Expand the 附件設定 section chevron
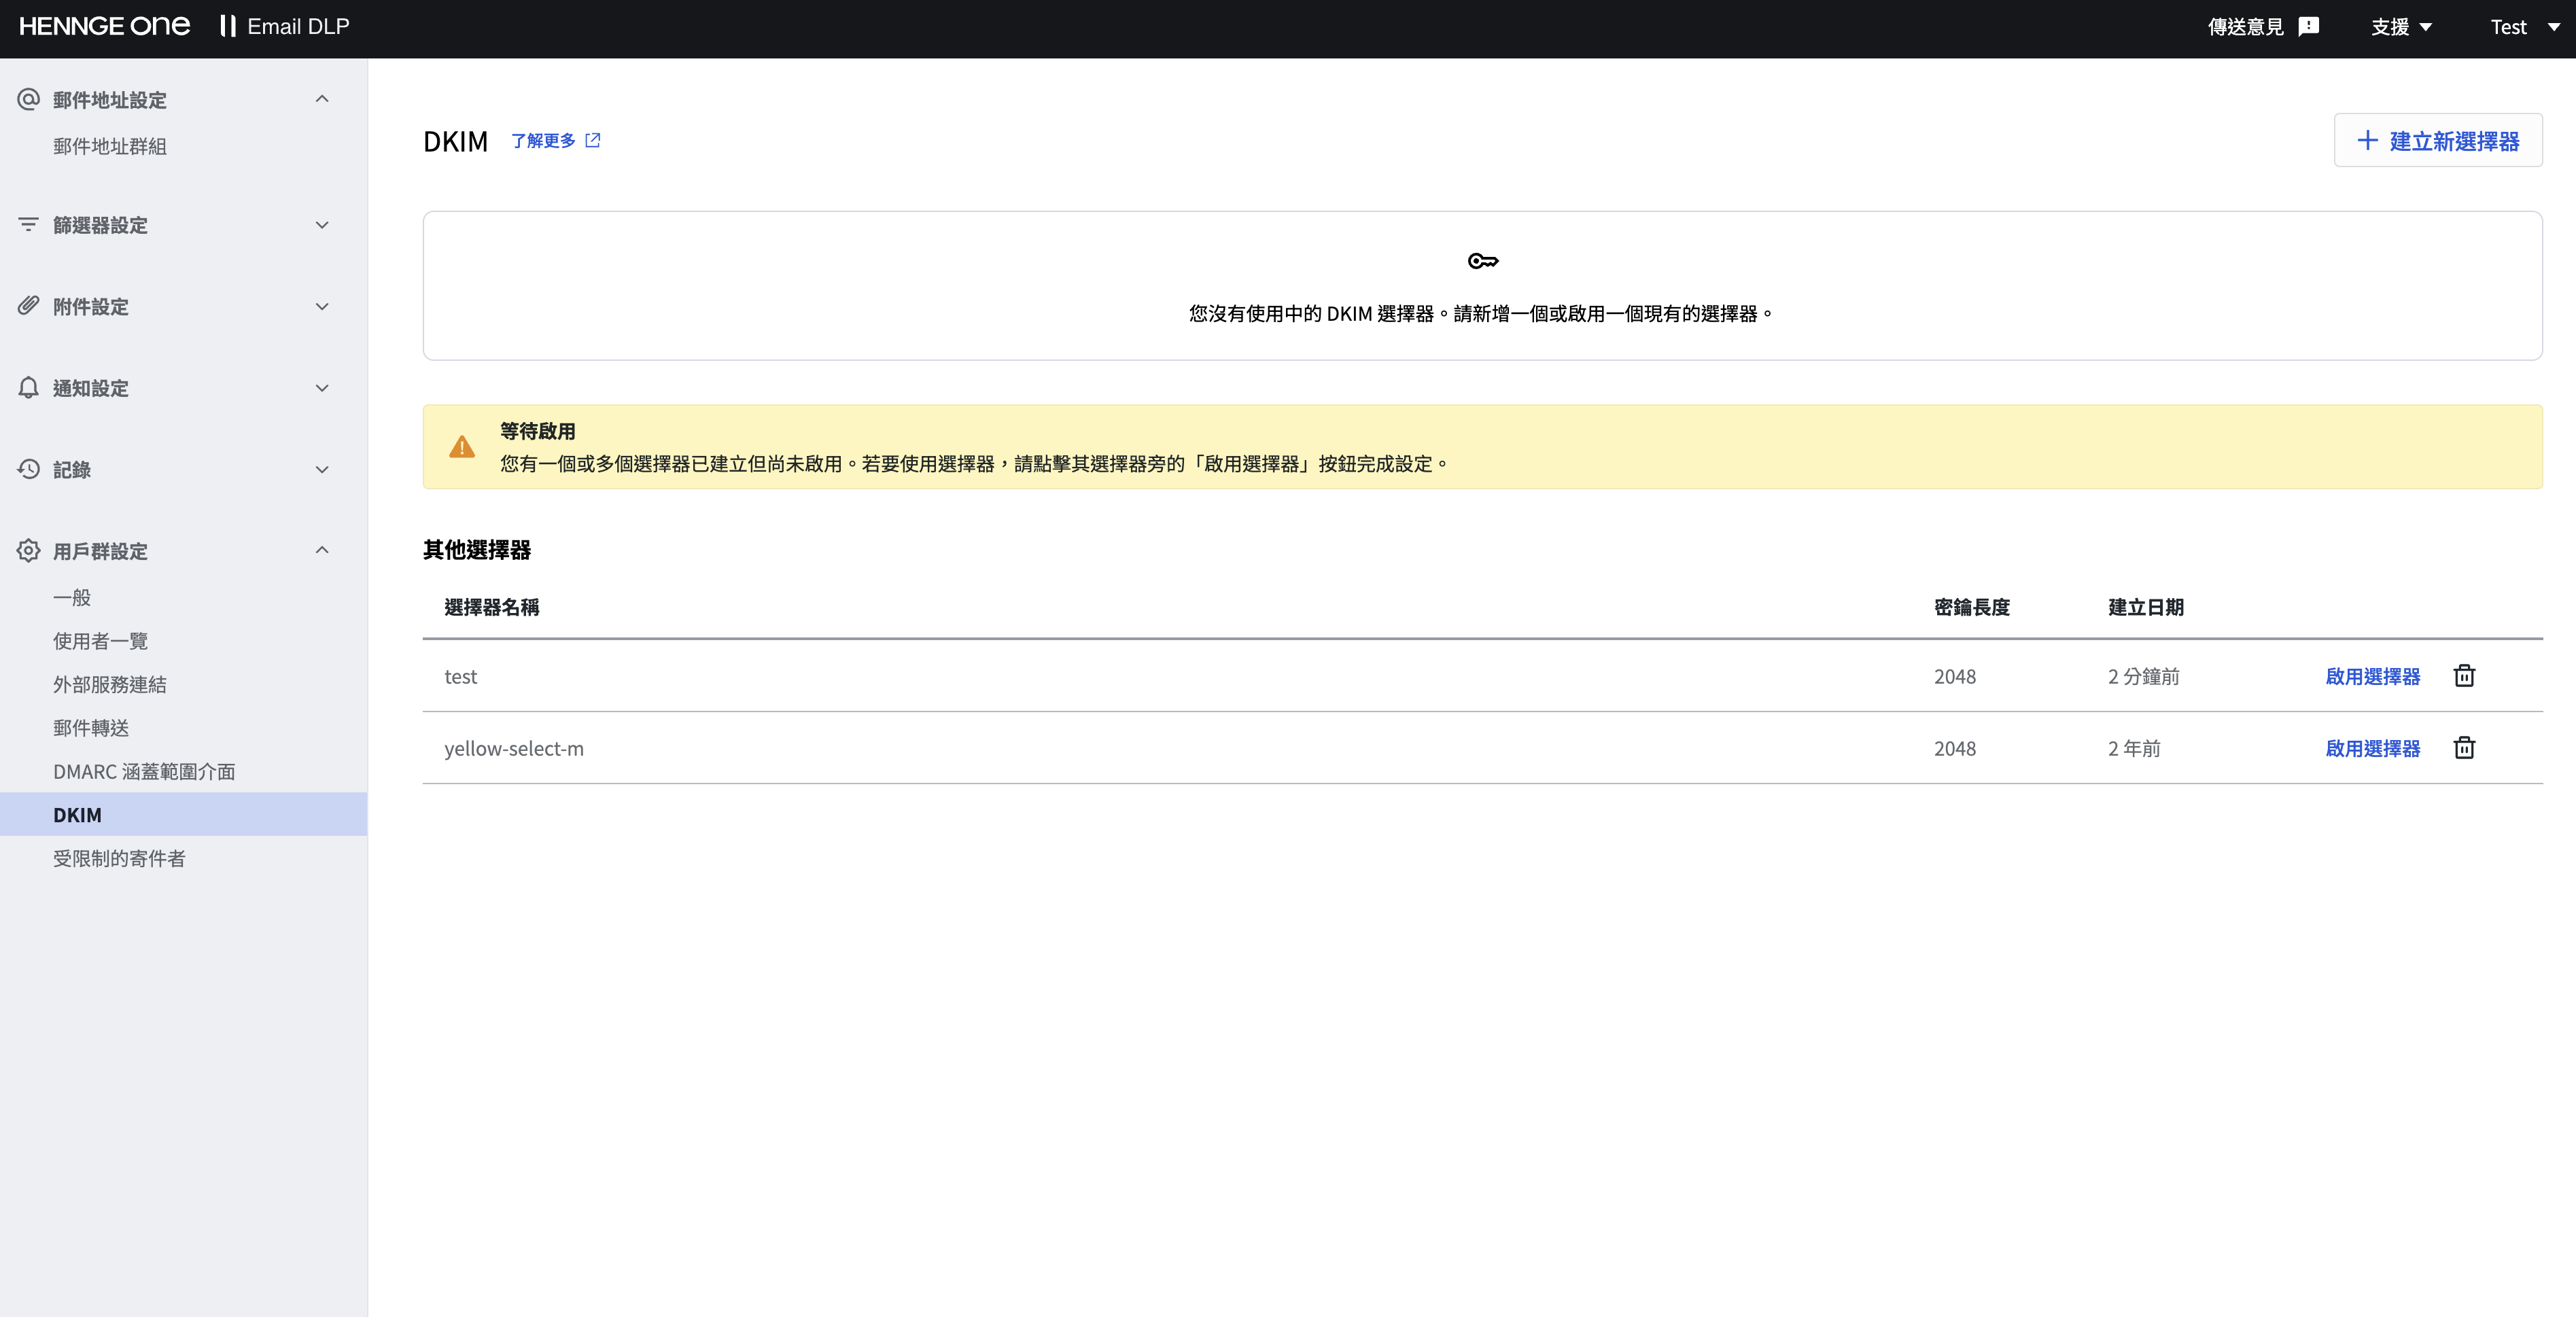Image resolution: width=2576 pixels, height=1317 pixels. (x=322, y=307)
